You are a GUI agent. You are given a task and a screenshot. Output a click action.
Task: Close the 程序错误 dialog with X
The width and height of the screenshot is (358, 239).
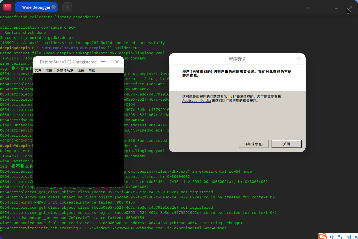(298, 59)
